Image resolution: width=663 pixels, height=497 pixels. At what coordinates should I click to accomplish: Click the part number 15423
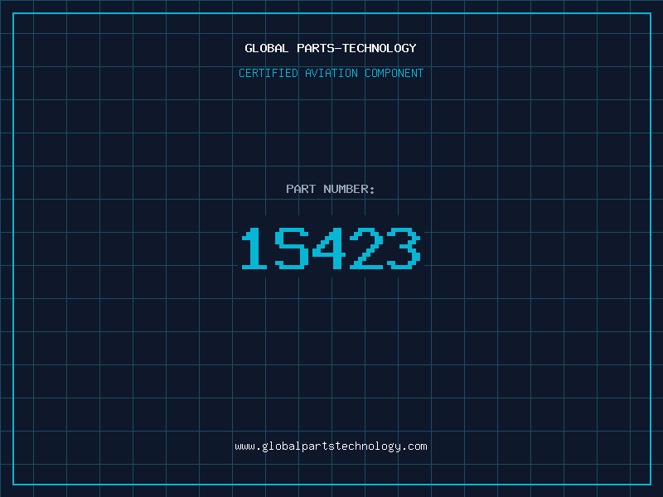(x=331, y=248)
